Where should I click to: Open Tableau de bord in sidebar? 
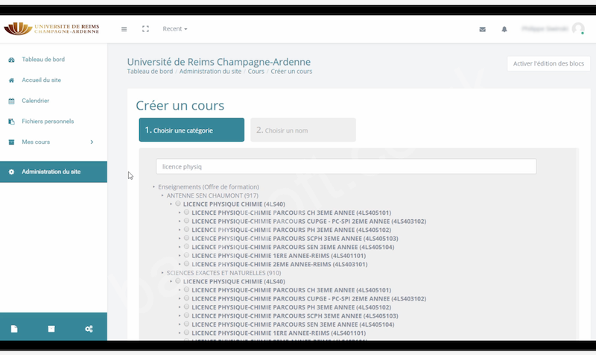pos(43,60)
